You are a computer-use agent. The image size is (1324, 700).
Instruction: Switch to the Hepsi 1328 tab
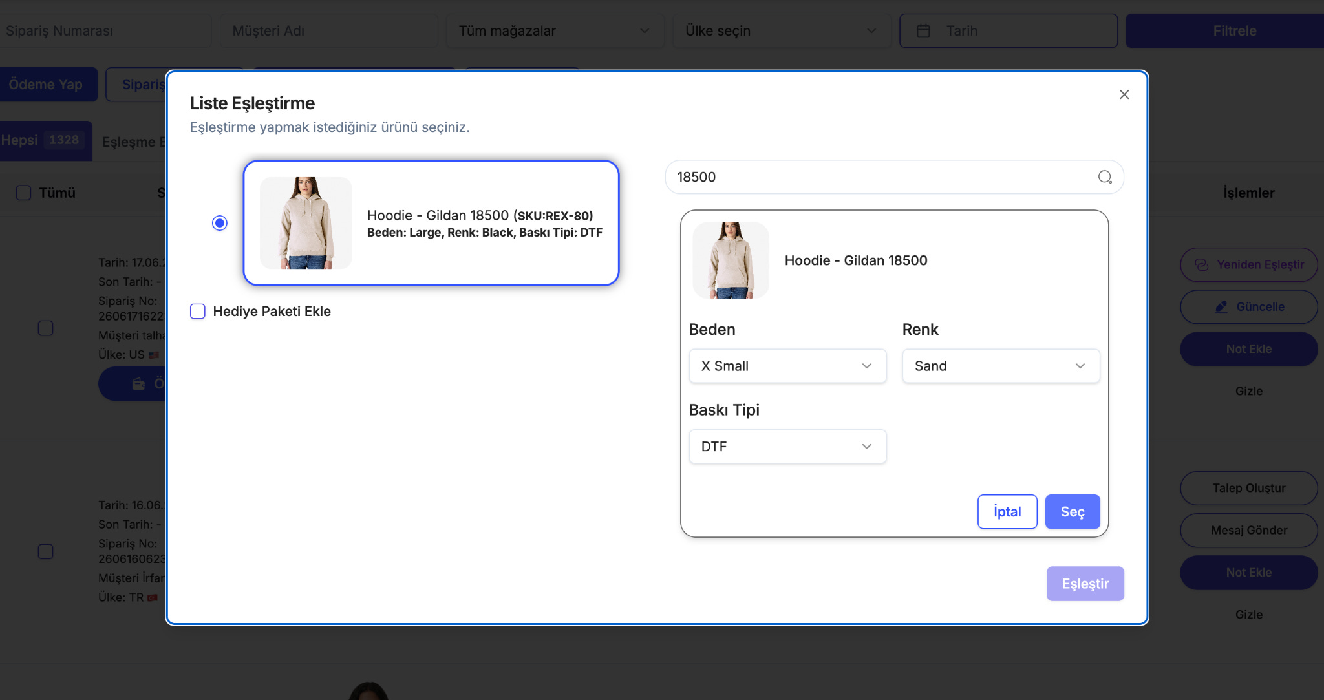pos(44,140)
